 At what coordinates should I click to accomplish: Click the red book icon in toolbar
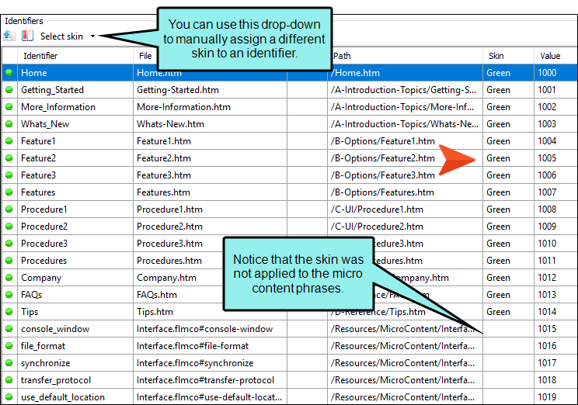(x=27, y=36)
